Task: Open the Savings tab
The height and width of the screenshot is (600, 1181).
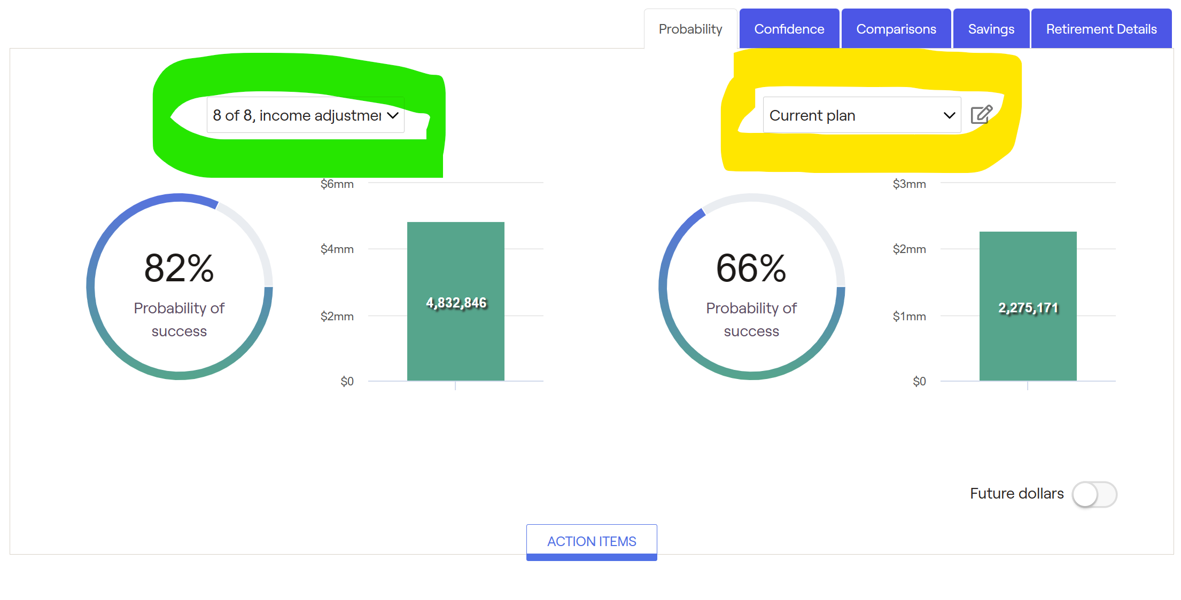Action: pyautogui.click(x=991, y=28)
